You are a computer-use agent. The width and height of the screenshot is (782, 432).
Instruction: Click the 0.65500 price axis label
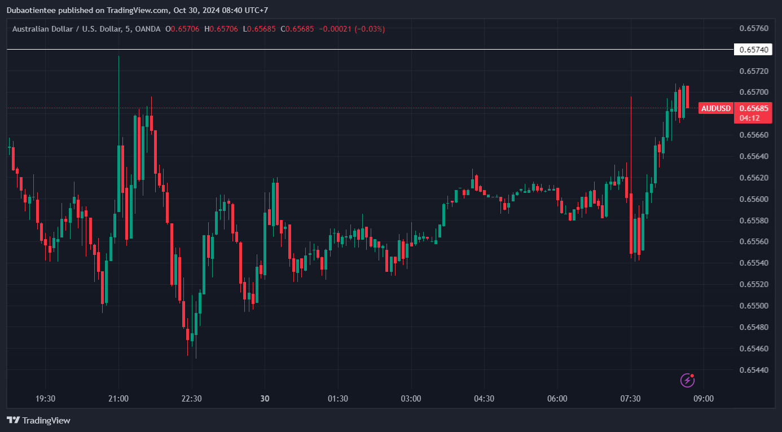click(x=753, y=306)
